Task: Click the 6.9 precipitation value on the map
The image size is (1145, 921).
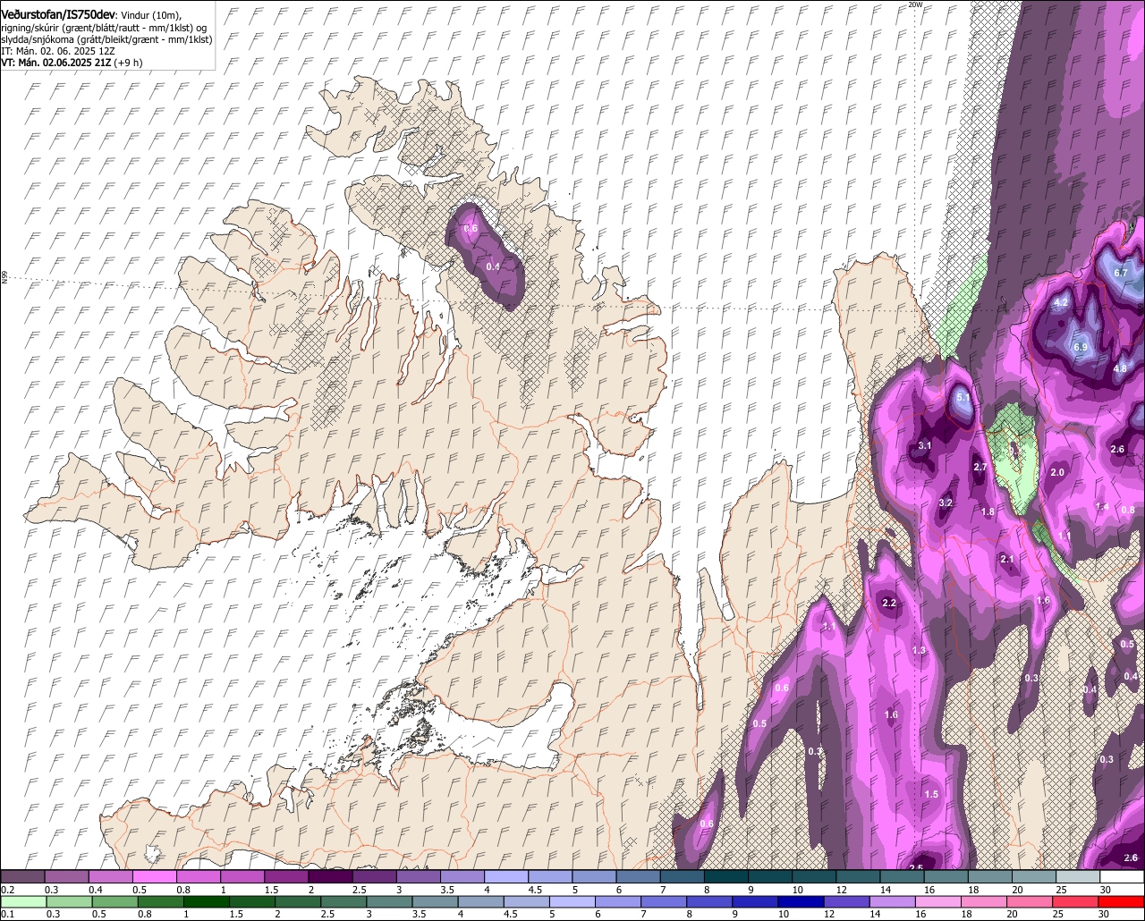Action: point(1080,347)
